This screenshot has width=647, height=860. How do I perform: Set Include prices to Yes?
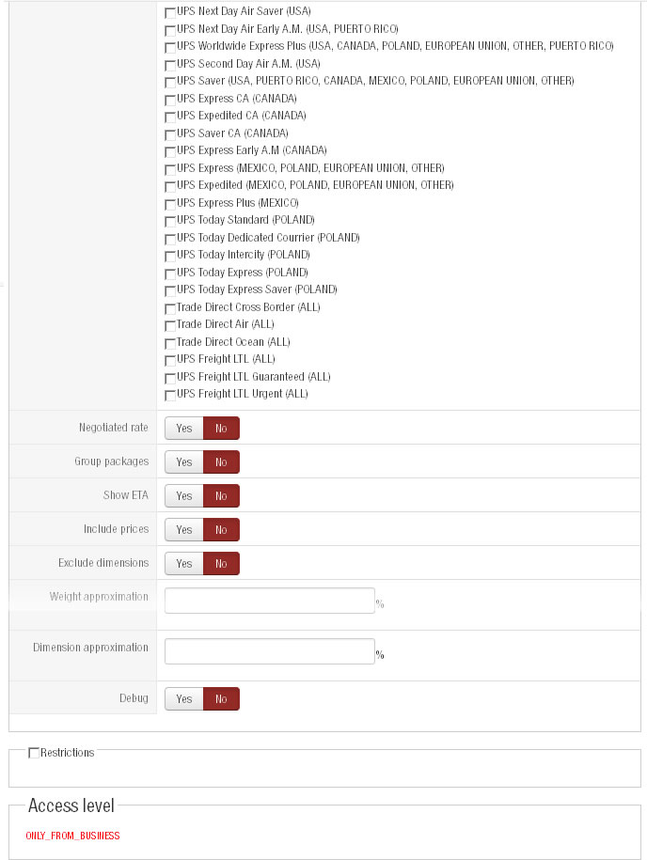pyautogui.click(x=184, y=530)
